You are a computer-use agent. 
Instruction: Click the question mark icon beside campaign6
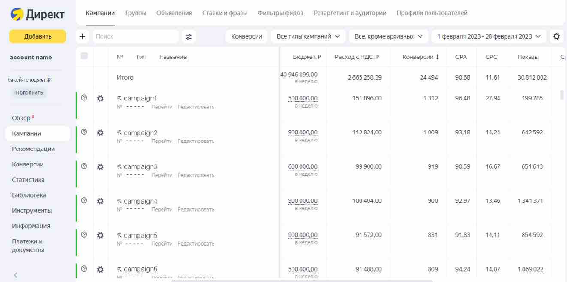click(84, 269)
